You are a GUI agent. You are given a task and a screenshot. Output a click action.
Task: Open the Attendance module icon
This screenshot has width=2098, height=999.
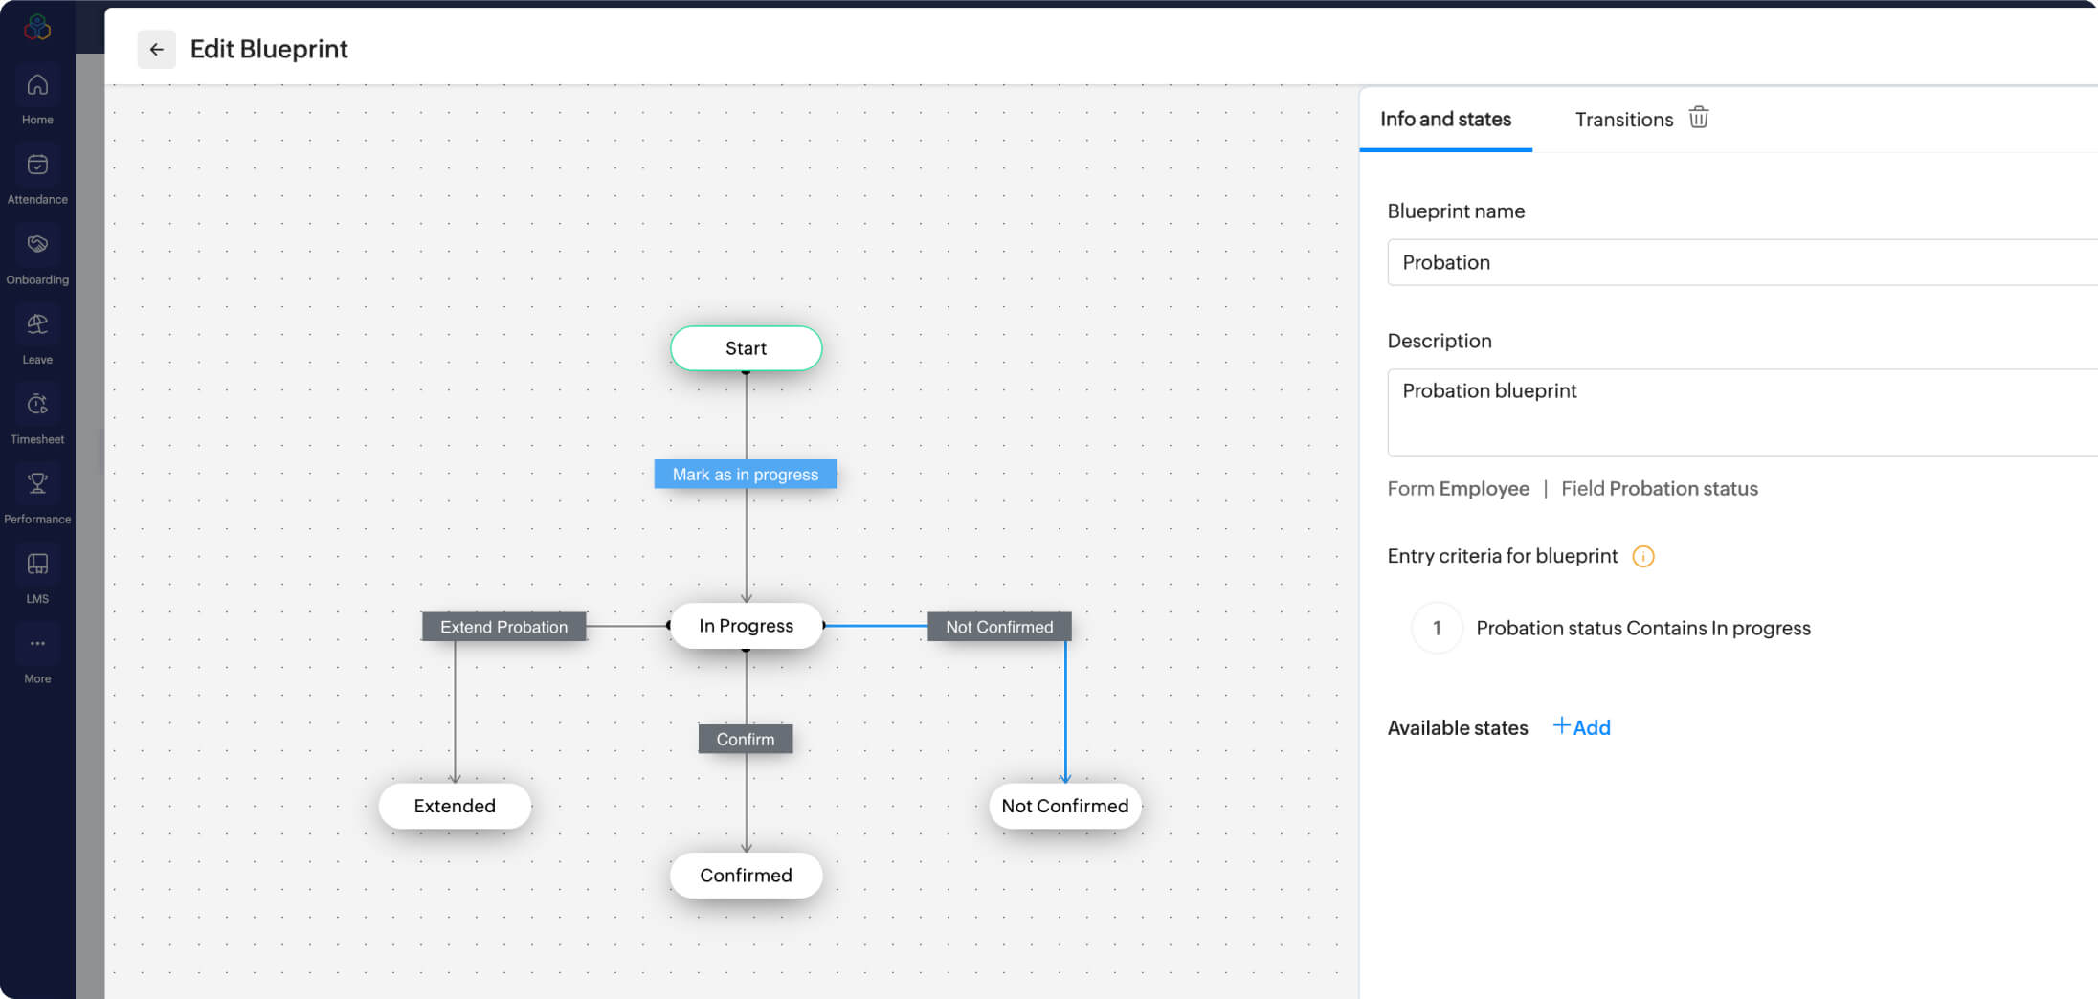(x=37, y=166)
